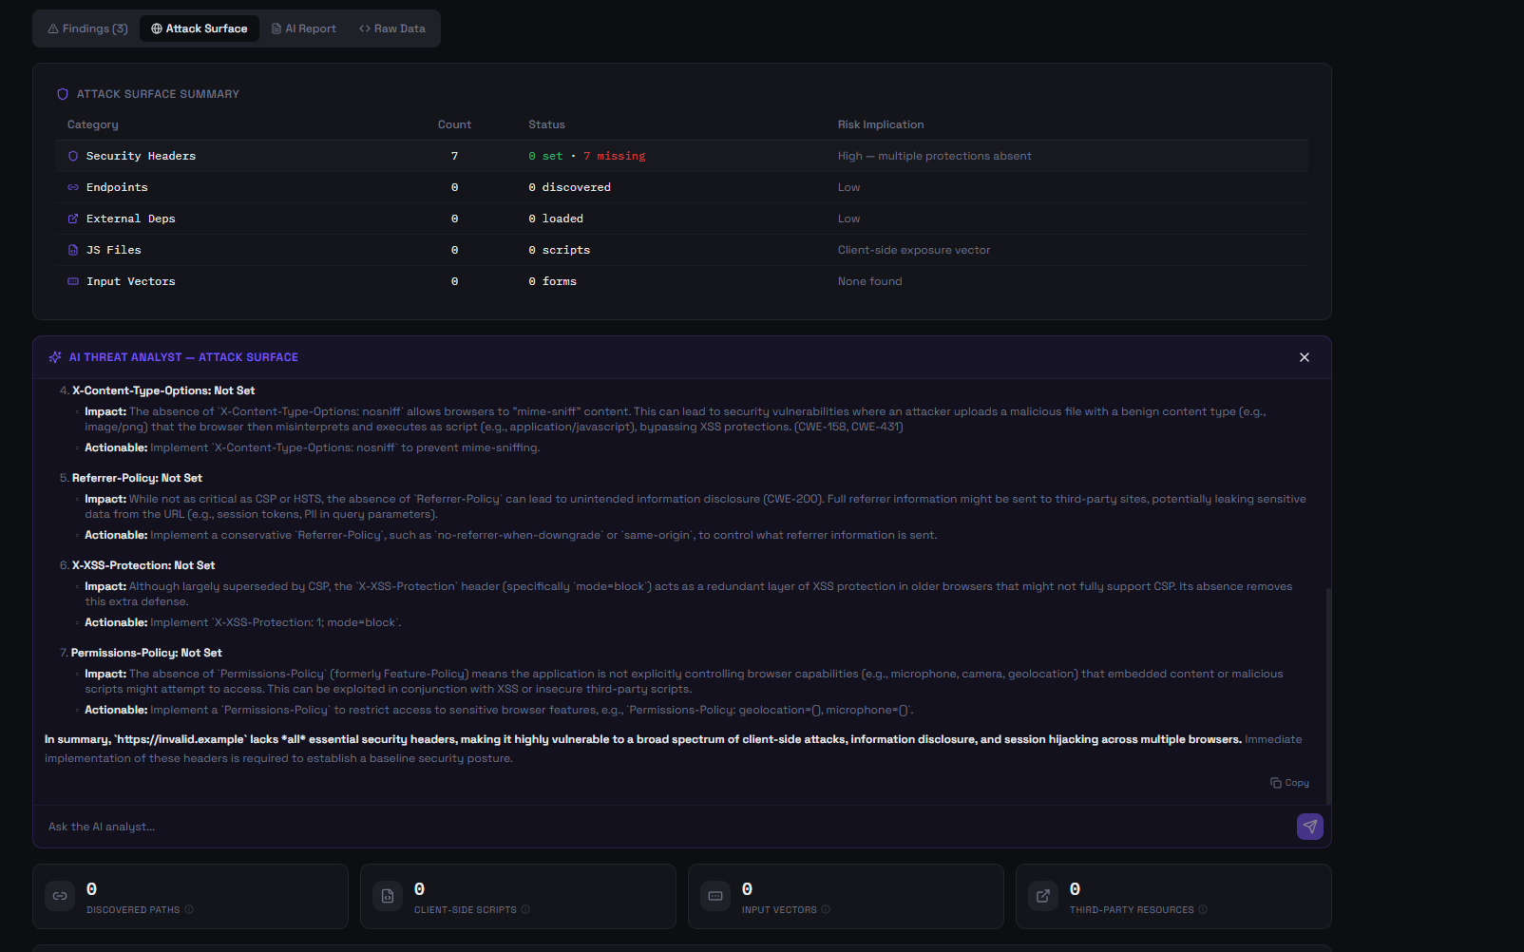Select the JS Files row label
Viewport: 1524px width, 952px height.
(x=114, y=250)
